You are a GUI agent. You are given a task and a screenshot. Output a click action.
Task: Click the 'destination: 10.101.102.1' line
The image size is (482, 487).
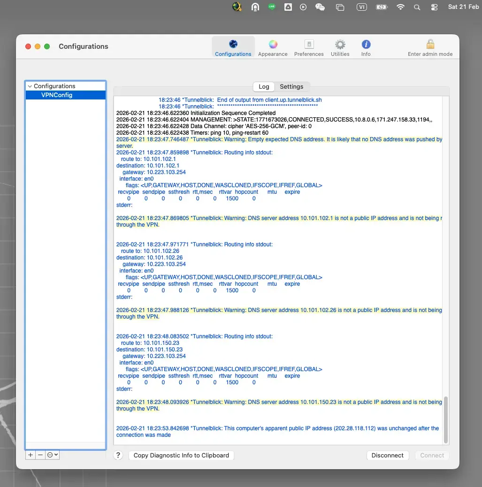coord(148,166)
